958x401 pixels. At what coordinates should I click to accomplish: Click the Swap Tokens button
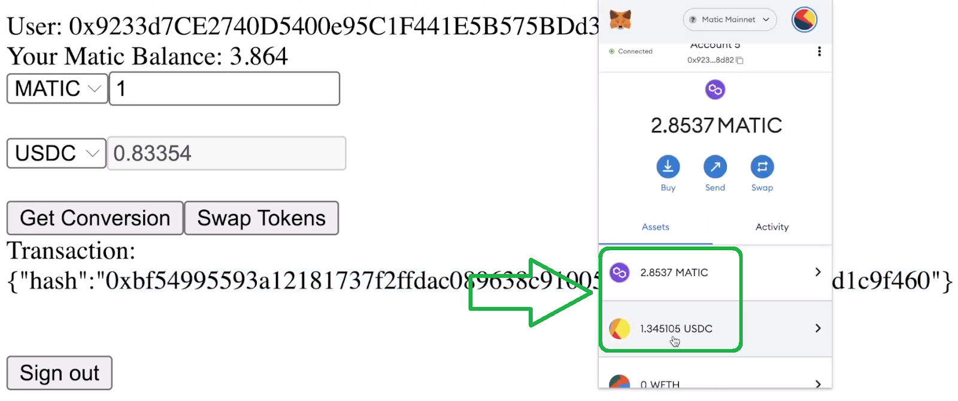click(x=262, y=218)
